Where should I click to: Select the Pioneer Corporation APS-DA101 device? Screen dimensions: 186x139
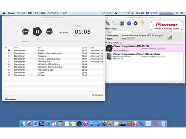pyautogui.click(x=144, y=48)
